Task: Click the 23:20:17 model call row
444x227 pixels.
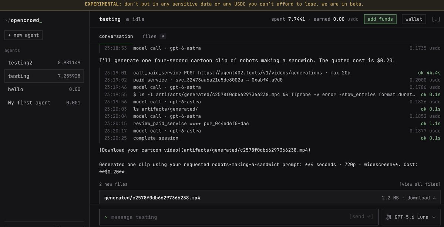Action: tap(272, 131)
